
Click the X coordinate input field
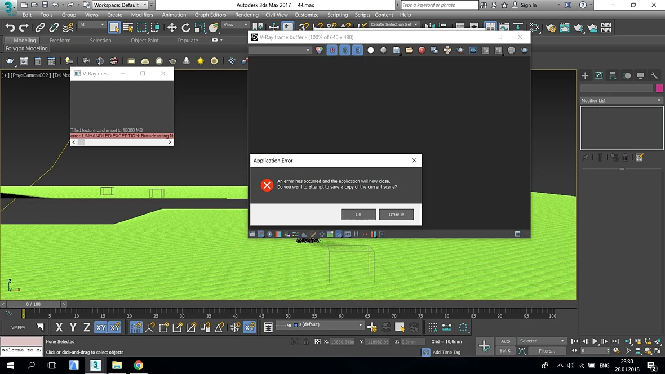342,342
